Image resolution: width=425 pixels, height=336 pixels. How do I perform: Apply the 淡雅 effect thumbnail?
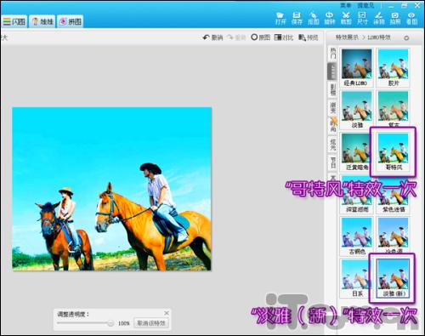(x=356, y=109)
